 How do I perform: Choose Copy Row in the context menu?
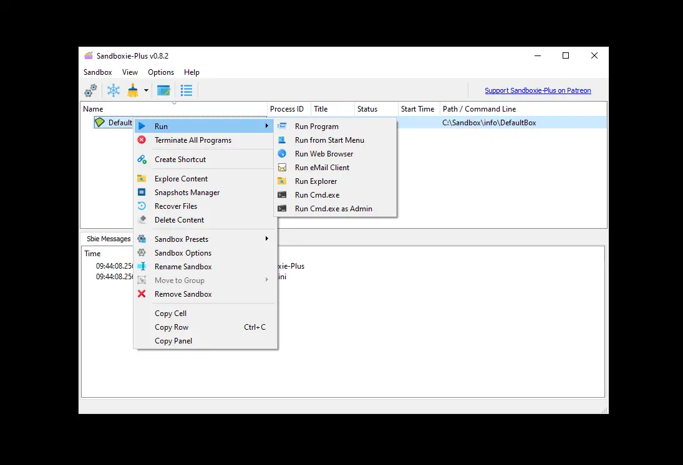coord(205,327)
